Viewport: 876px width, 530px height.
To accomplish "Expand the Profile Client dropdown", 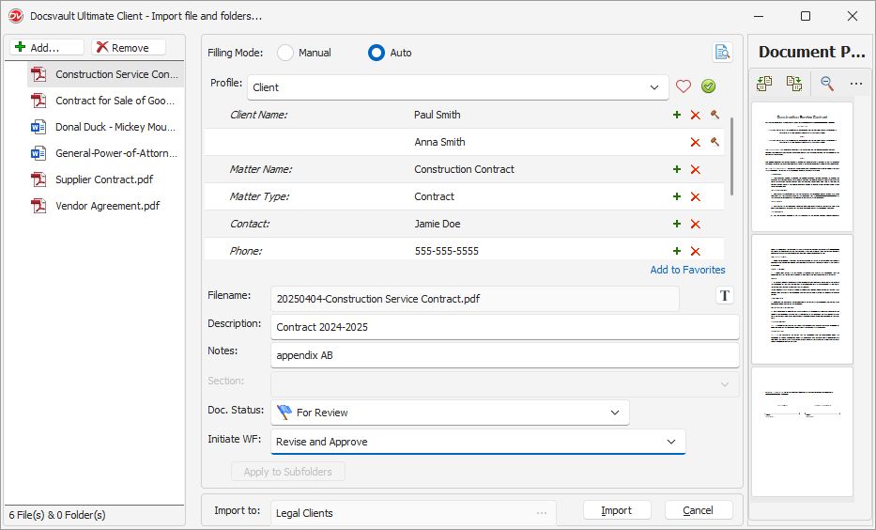I will click(x=653, y=87).
